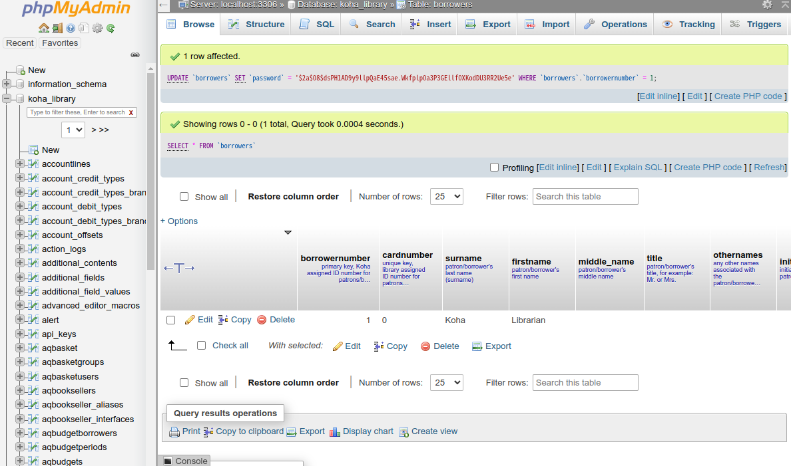Open upper Number of rows dropdown
The height and width of the screenshot is (466, 791).
[447, 197]
